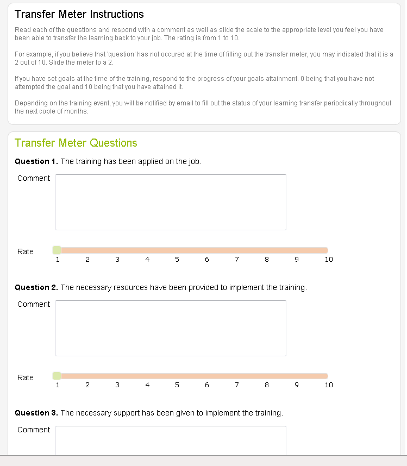This screenshot has width=407, height=466.
Task: Click the Question 1 rate slider handle
Action: pyautogui.click(x=57, y=250)
